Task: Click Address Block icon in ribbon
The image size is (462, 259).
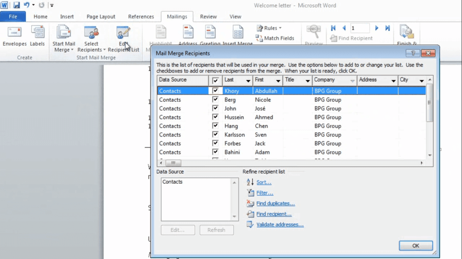Action: tap(188, 32)
